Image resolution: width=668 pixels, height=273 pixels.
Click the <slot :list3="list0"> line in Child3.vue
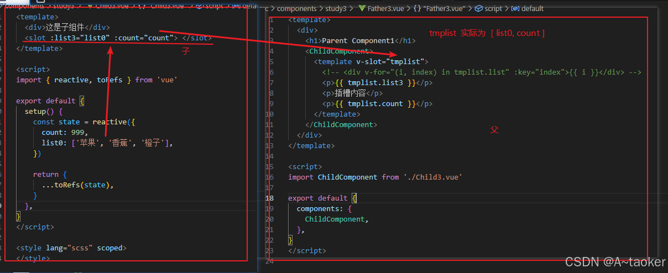tap(118, 38)
